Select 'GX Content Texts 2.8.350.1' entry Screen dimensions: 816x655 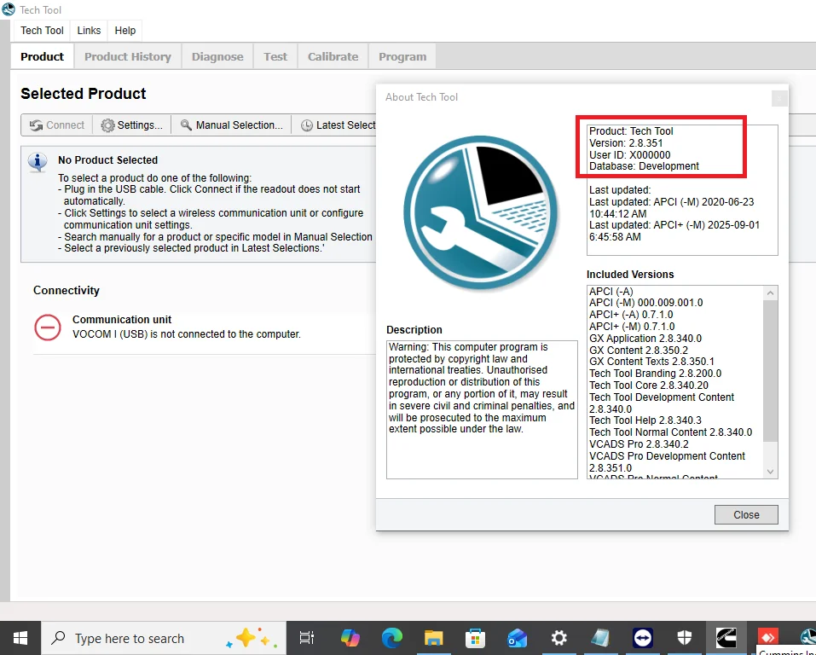[x=651, y=362]
